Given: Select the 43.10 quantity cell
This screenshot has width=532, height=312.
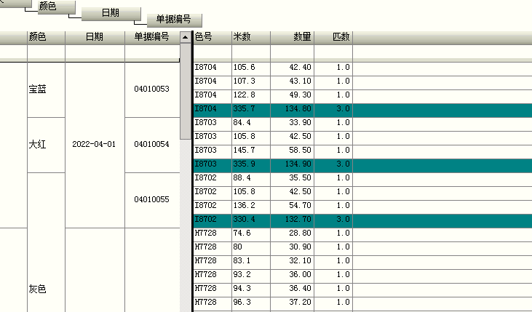Looking at the screenshot, I should (x=293, y=81).
